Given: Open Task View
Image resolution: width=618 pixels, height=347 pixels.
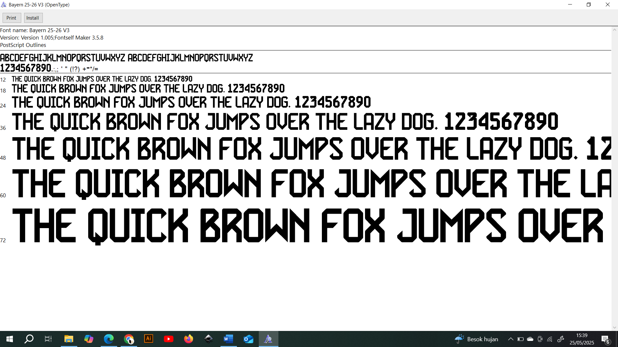Looking at the screenshot, I should (x=48, y=339).
